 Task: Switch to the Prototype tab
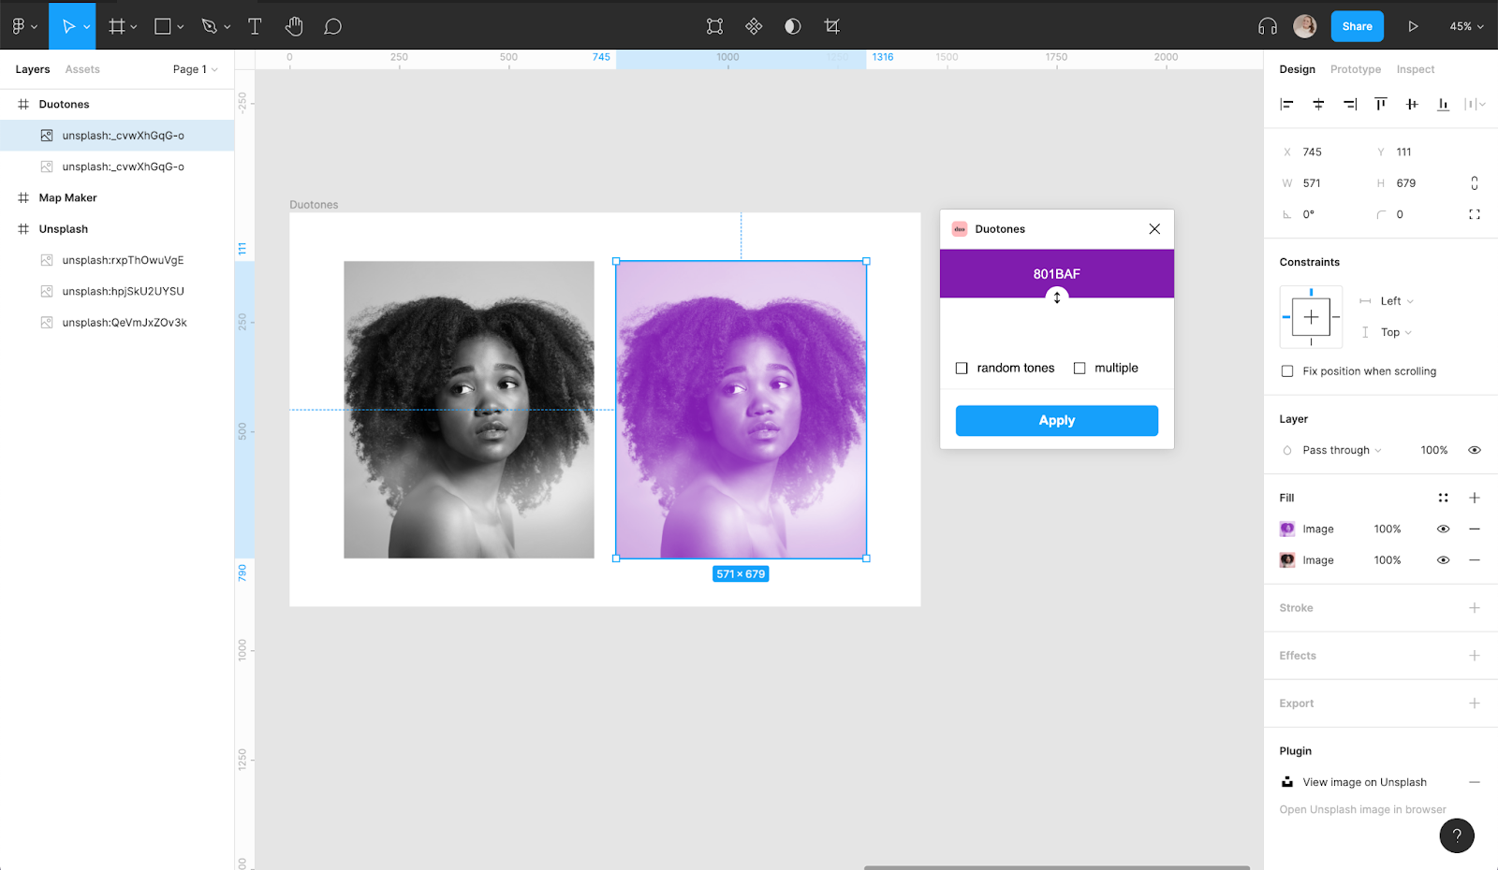point(1356,69)
